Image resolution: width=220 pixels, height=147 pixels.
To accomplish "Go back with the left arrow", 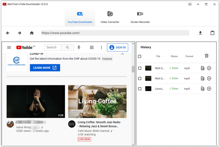I will pyautogui.click(x=8, y=33).
